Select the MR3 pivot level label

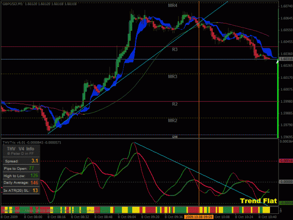coord(173,76)
